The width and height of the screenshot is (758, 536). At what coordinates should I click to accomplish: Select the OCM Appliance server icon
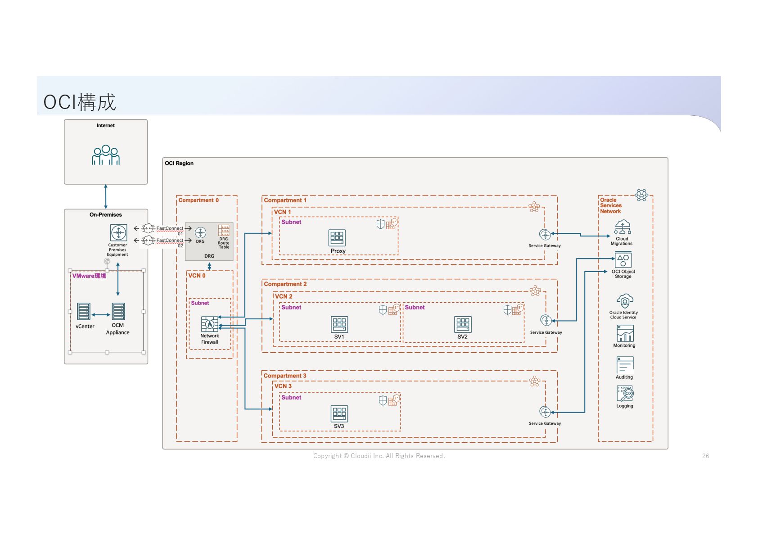coord(118,311)
